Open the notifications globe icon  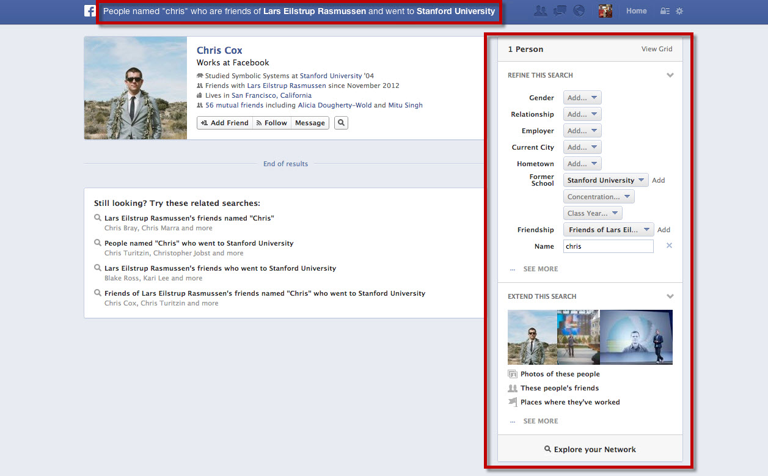(578, 11)
